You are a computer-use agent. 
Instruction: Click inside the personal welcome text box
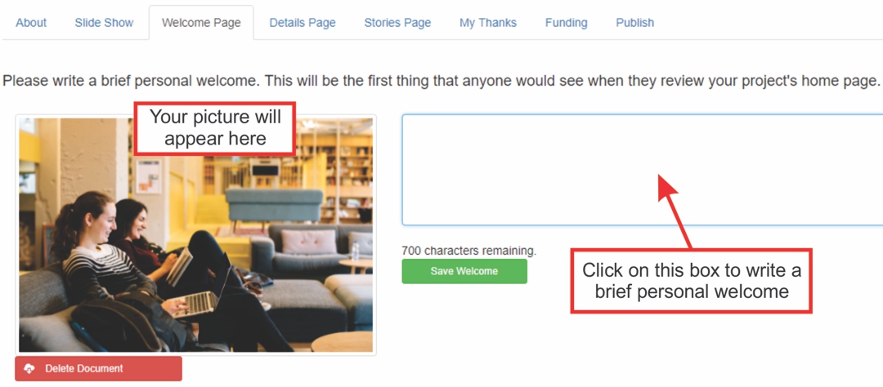coord(642,170)
